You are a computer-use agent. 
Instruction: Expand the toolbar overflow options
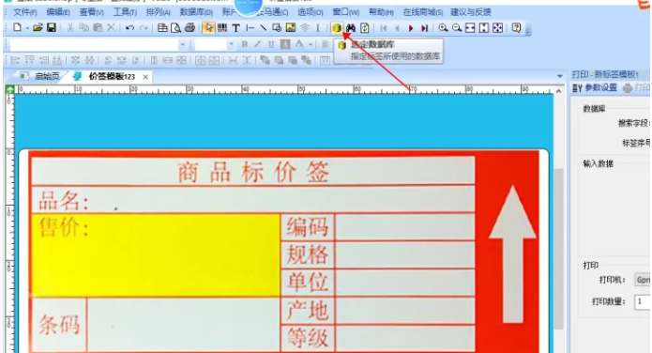coord(528,30)
